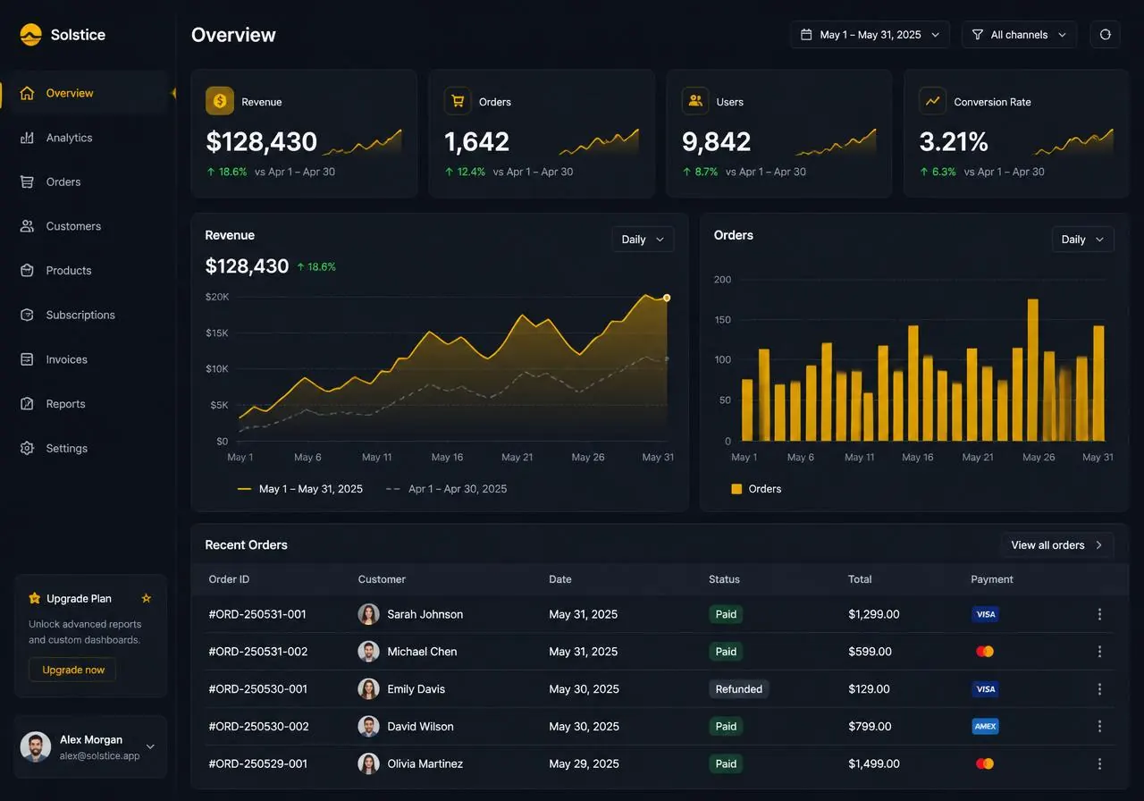The width and height of the screenshot is (1144, 801).
Task: Click the Overview home icon in sidebar
Action: tap(27, 93)
